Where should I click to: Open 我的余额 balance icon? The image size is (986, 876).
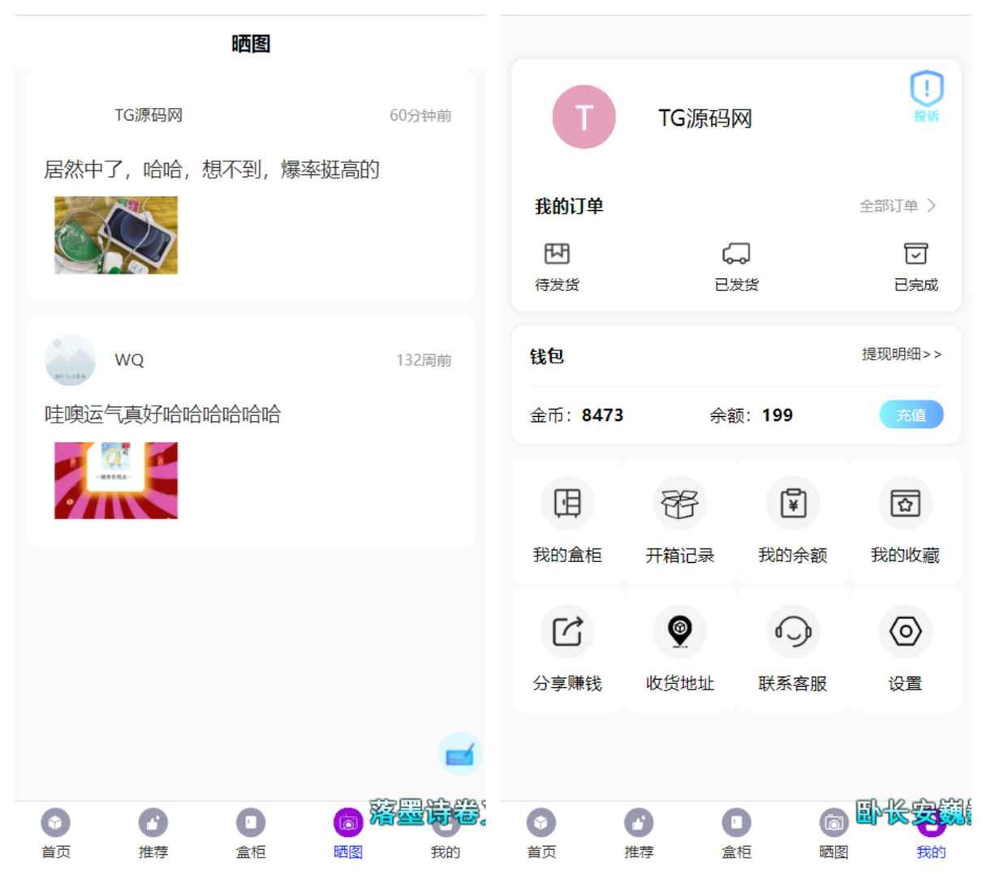(793, 505)
